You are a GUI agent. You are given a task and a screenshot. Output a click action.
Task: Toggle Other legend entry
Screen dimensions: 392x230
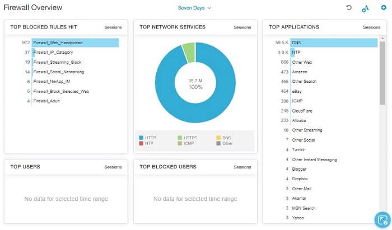click(225, 143)
